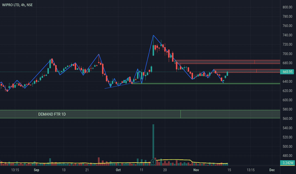The width and height of the screenshot is (296, 174).
Task: Select the lower red supply zone near 662
Action: click(x=247, y=71)
